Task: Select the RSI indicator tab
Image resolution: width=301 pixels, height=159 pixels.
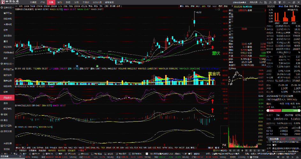Action: (141, 148)
